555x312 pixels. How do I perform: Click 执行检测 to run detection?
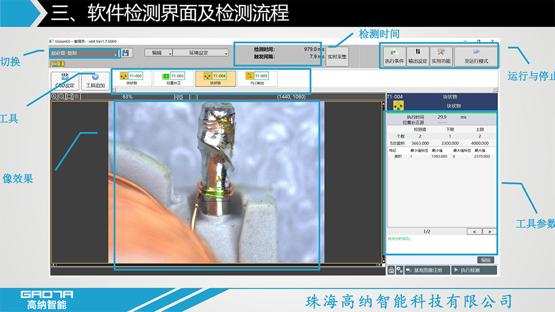tap(473, 270)
